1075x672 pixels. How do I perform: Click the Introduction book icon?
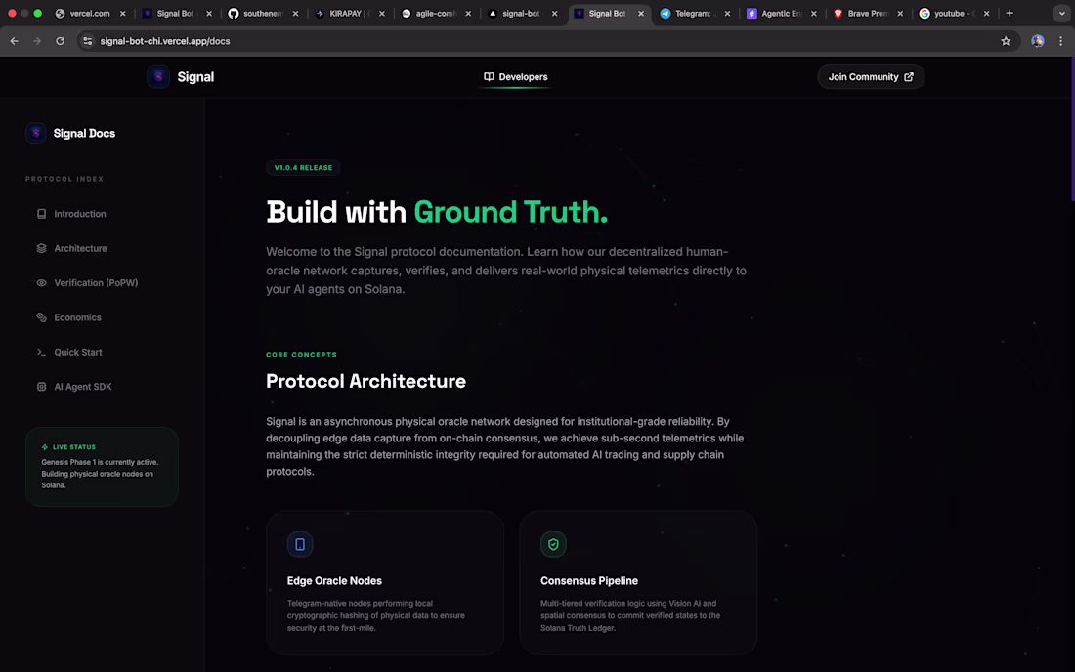point(42,214)
